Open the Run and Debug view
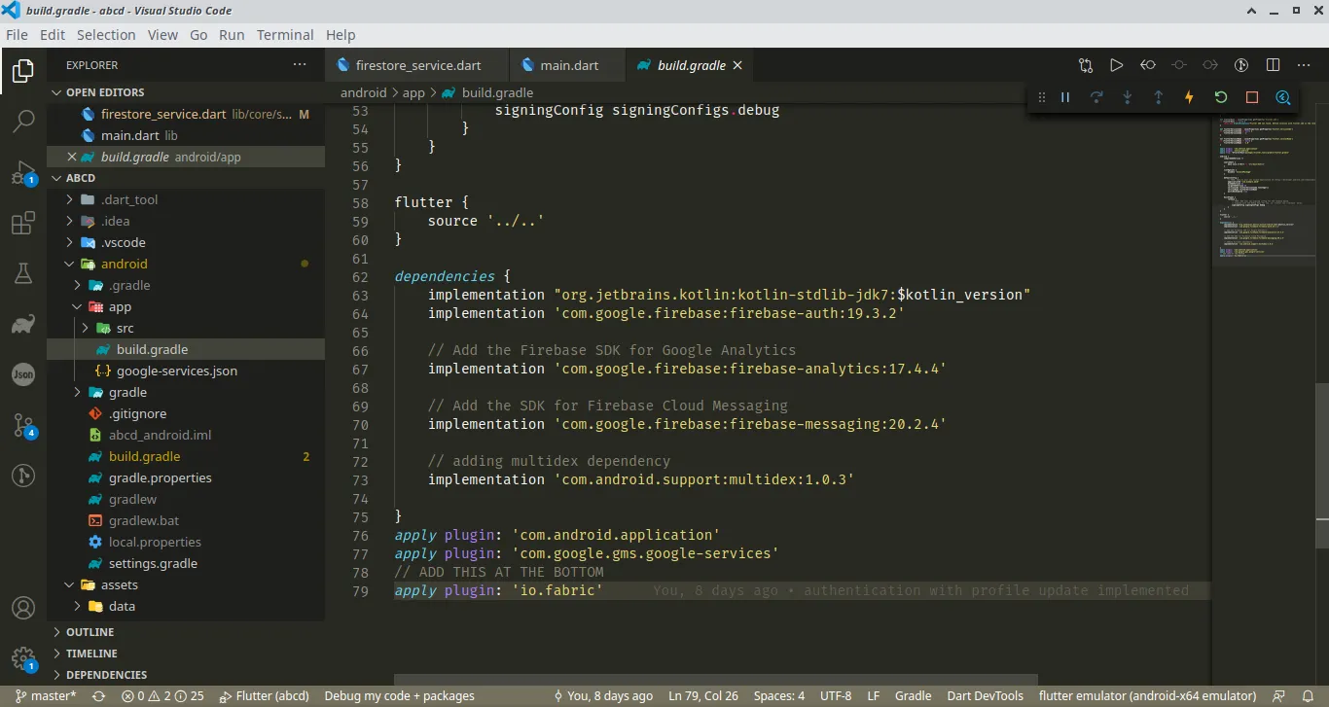 click(22, 173)
